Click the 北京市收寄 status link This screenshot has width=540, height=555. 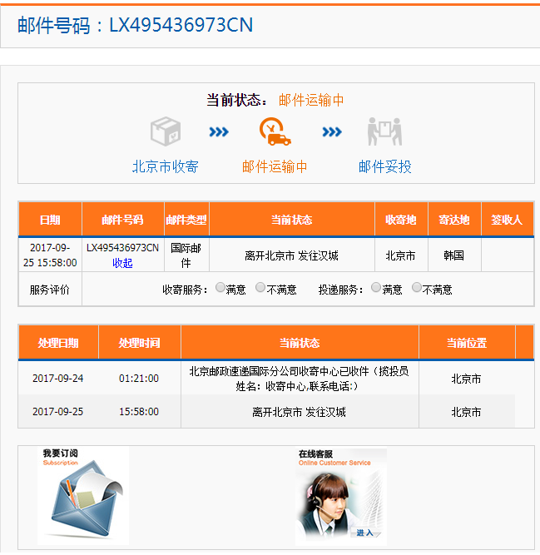(165, 166)
